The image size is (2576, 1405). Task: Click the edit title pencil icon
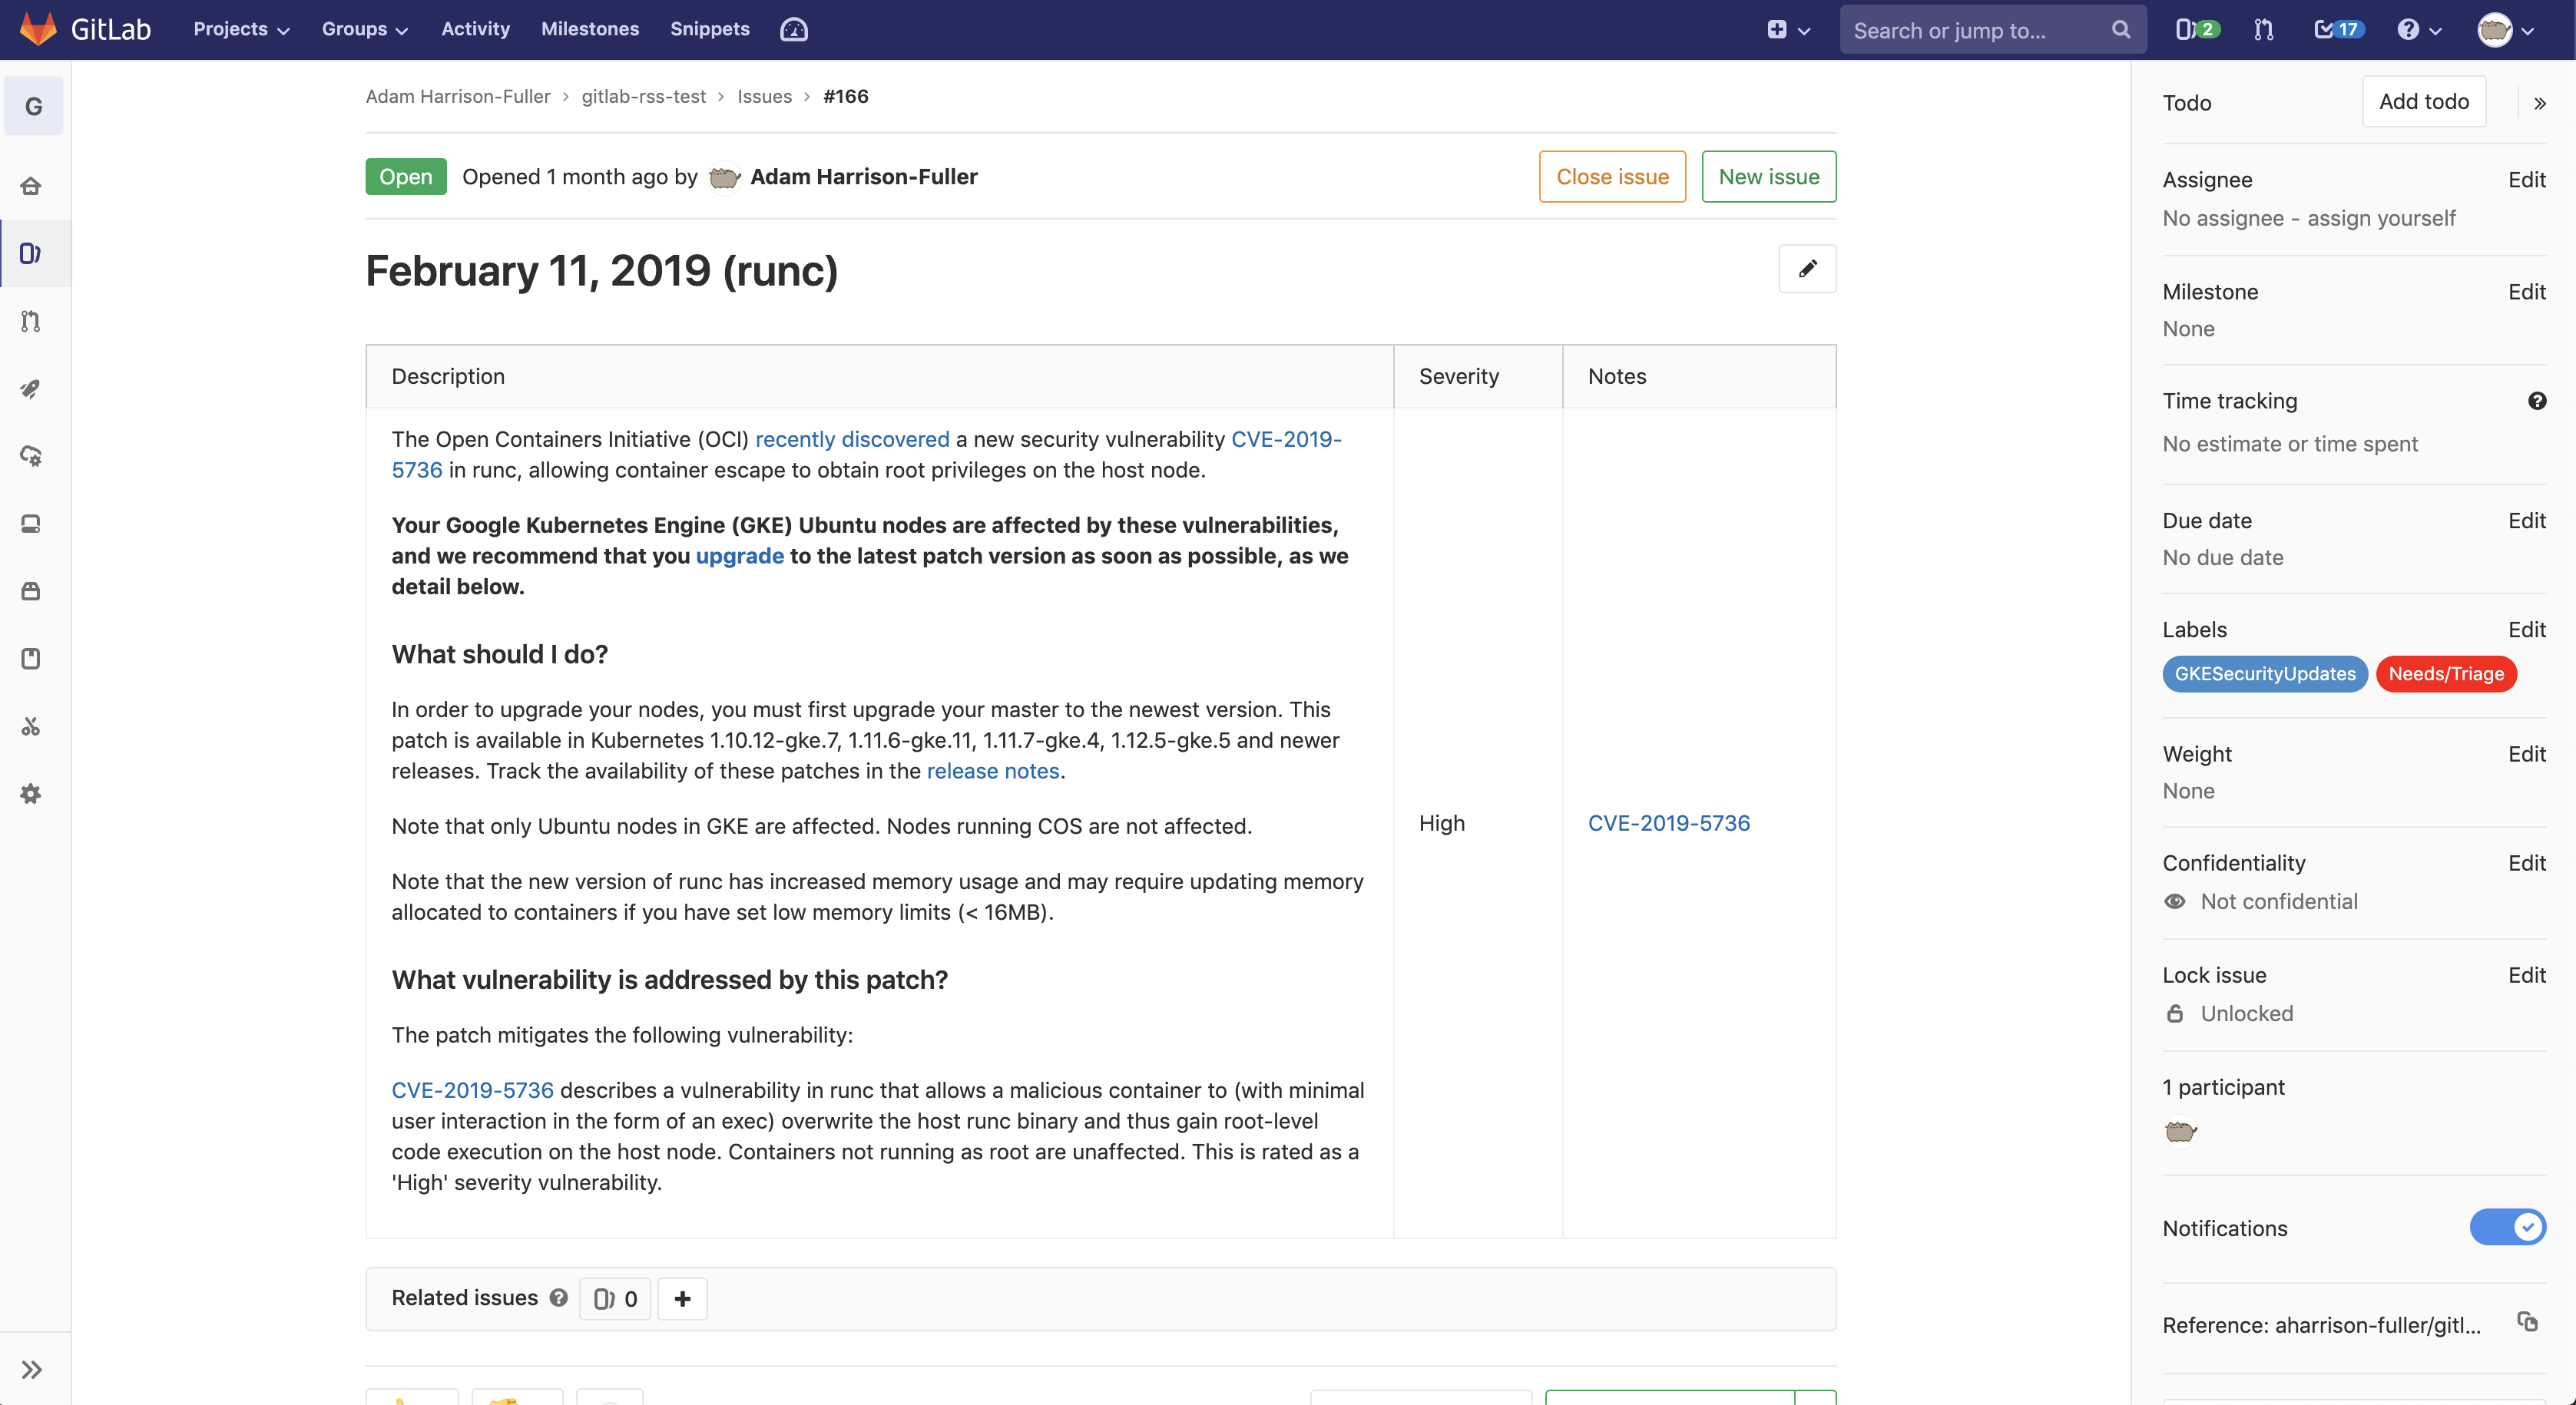tap(1807, 269)
